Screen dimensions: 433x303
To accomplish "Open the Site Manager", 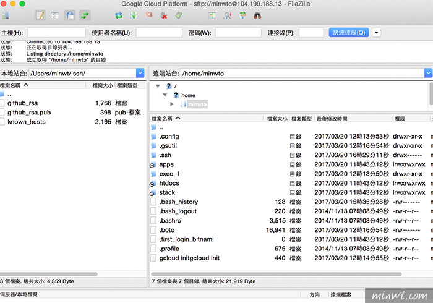I will (6, 15).
